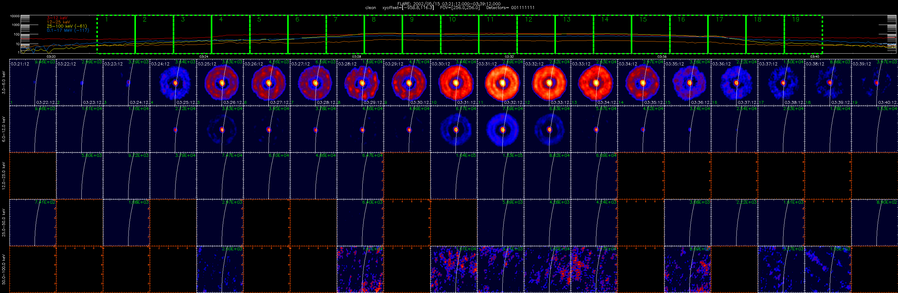Viewport: 898px width, 293px height.
Task: Open the 6.0-12.0 keV image labeled 7.69E+04
Action: coord(500,129)
